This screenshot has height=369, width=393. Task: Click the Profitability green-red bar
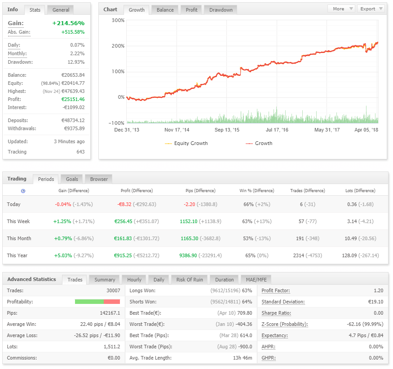[97, 302]
